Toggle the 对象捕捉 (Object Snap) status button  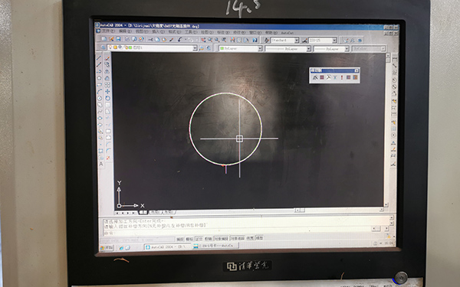(222, 238)
